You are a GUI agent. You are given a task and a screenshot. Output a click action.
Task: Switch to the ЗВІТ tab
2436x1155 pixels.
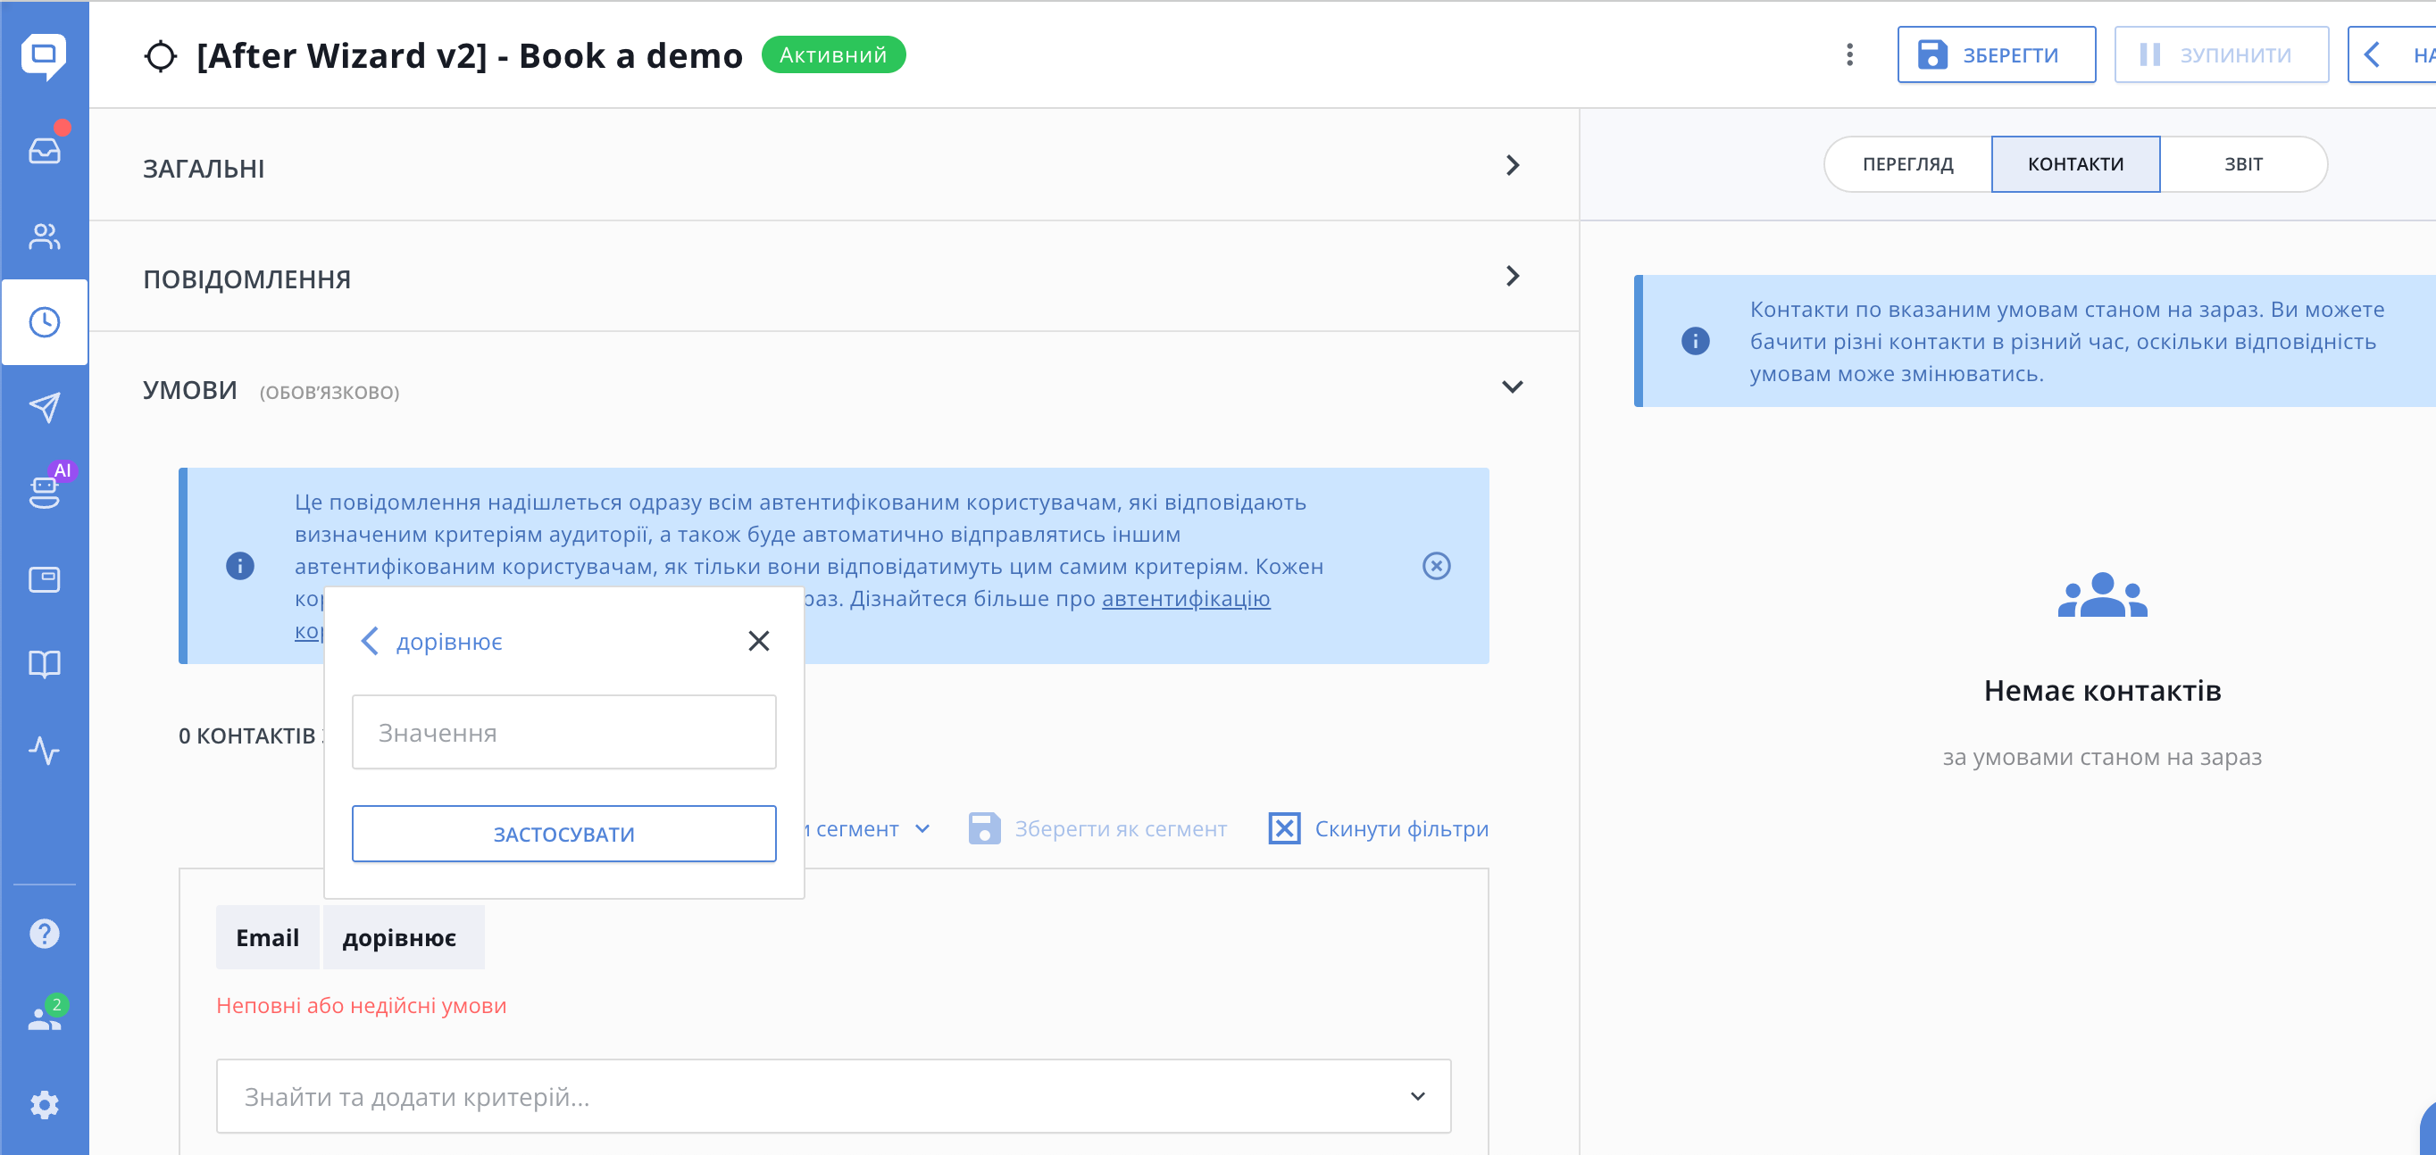(2242, 164)
